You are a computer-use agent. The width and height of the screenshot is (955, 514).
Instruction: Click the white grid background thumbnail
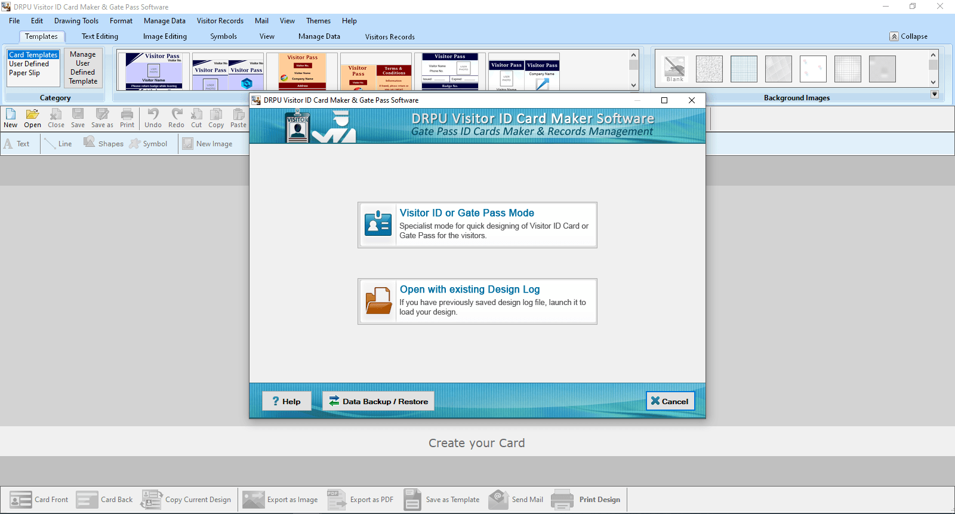click(x=848, y=69)
